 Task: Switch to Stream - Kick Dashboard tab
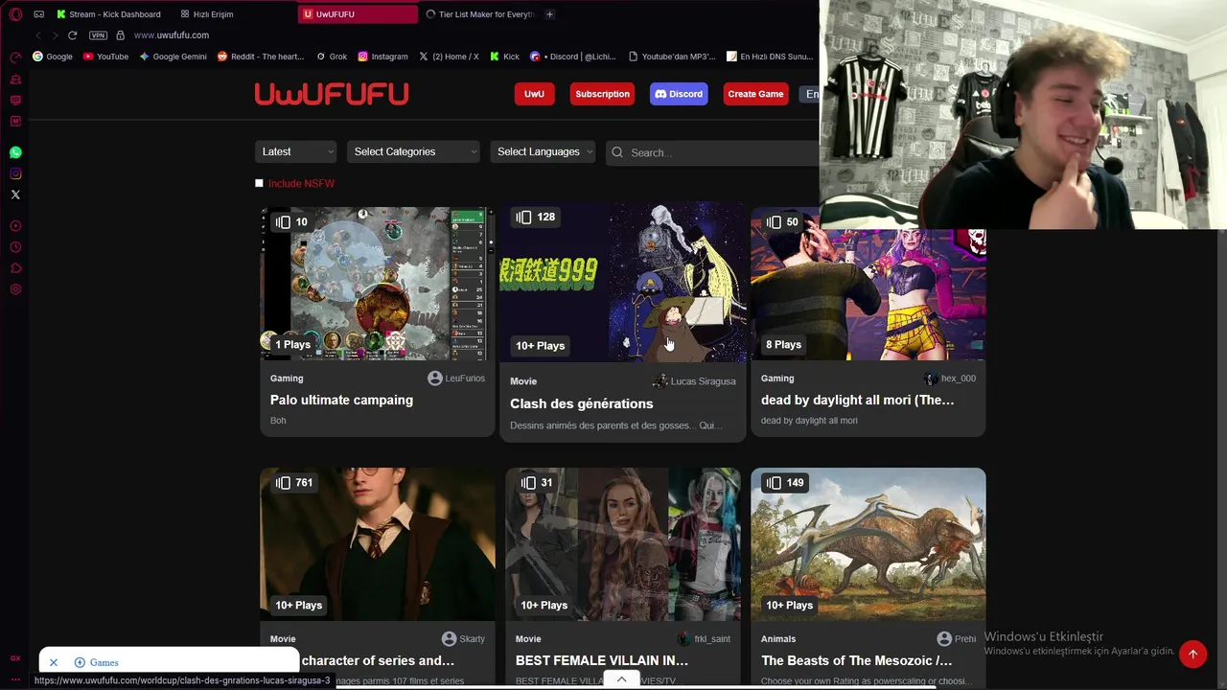tap(107, 14)
